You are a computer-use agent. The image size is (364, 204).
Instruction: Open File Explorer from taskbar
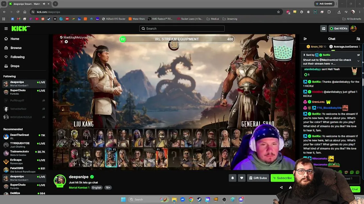click(174, 199)
